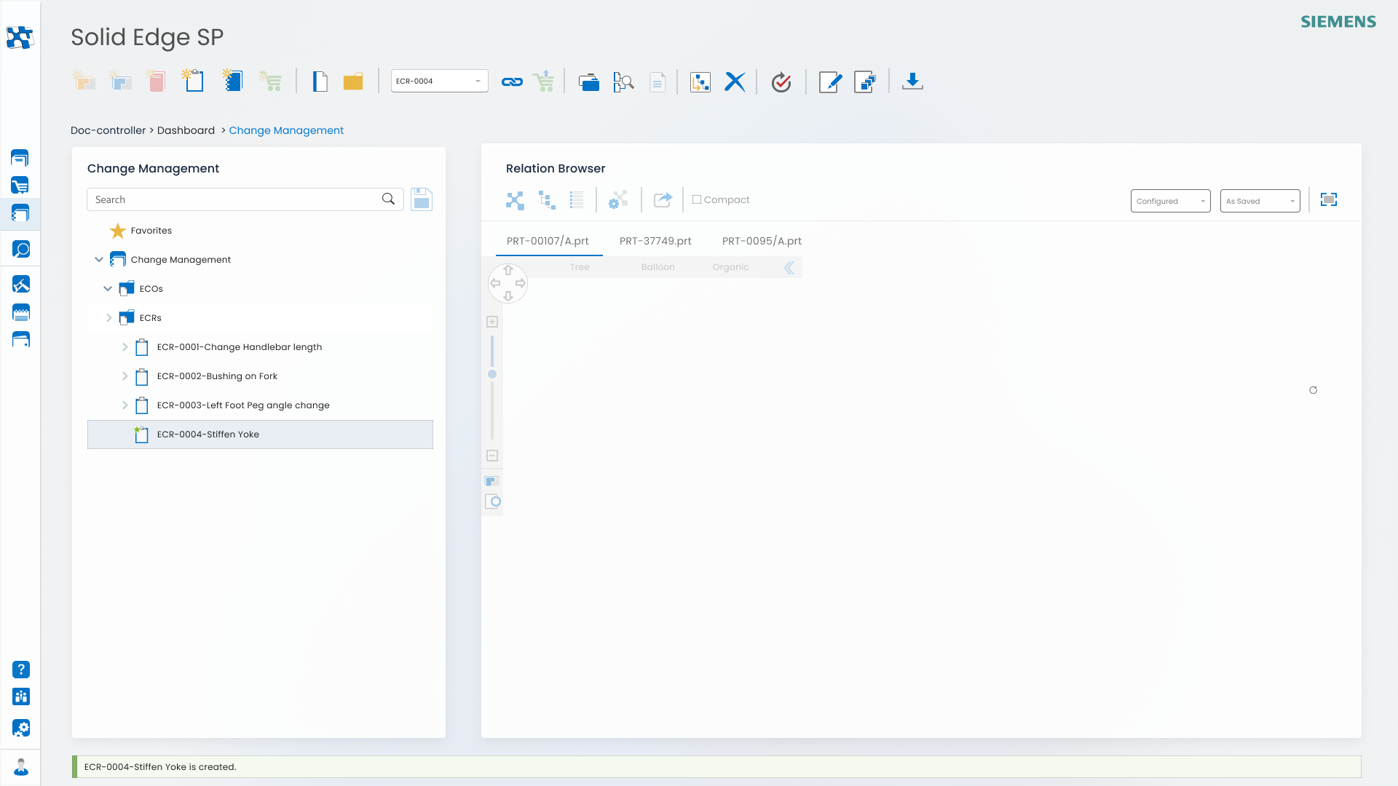Open the hammer and wrench tools sidebar icon
This screenshot has width=1398, height=786.
[21, 284]
